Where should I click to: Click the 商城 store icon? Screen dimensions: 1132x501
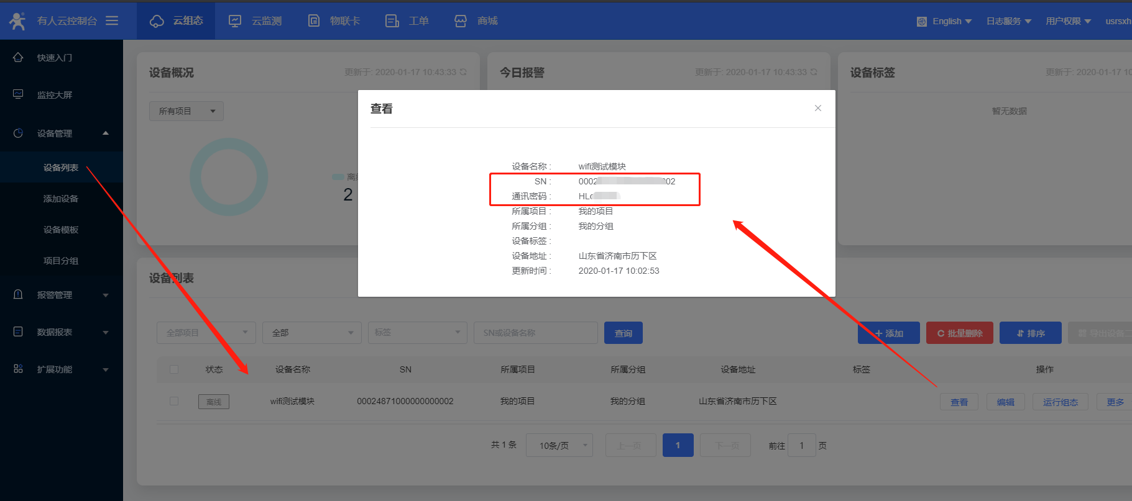click(x=461, y=21)
